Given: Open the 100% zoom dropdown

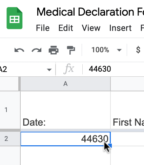Looking at the screenshot, I should point(106,50).
